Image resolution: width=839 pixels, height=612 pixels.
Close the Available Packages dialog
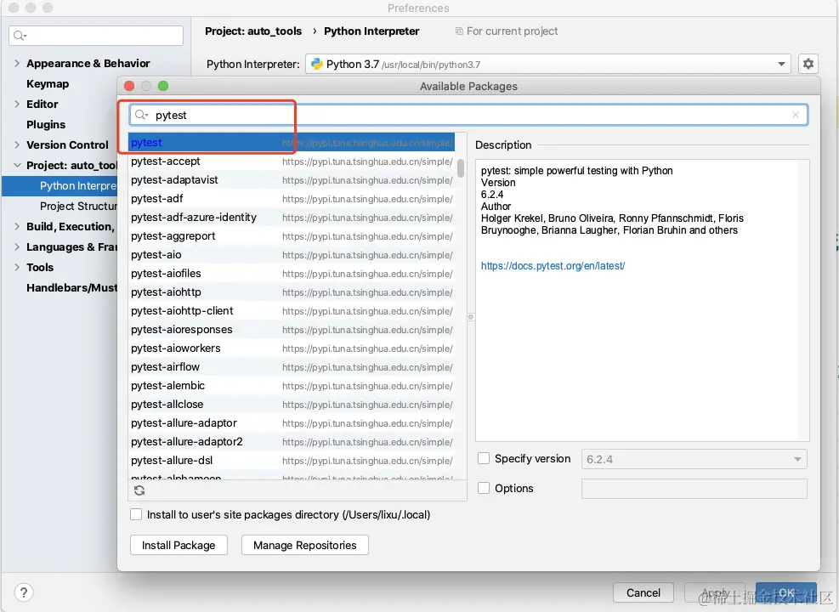(129, 86)
